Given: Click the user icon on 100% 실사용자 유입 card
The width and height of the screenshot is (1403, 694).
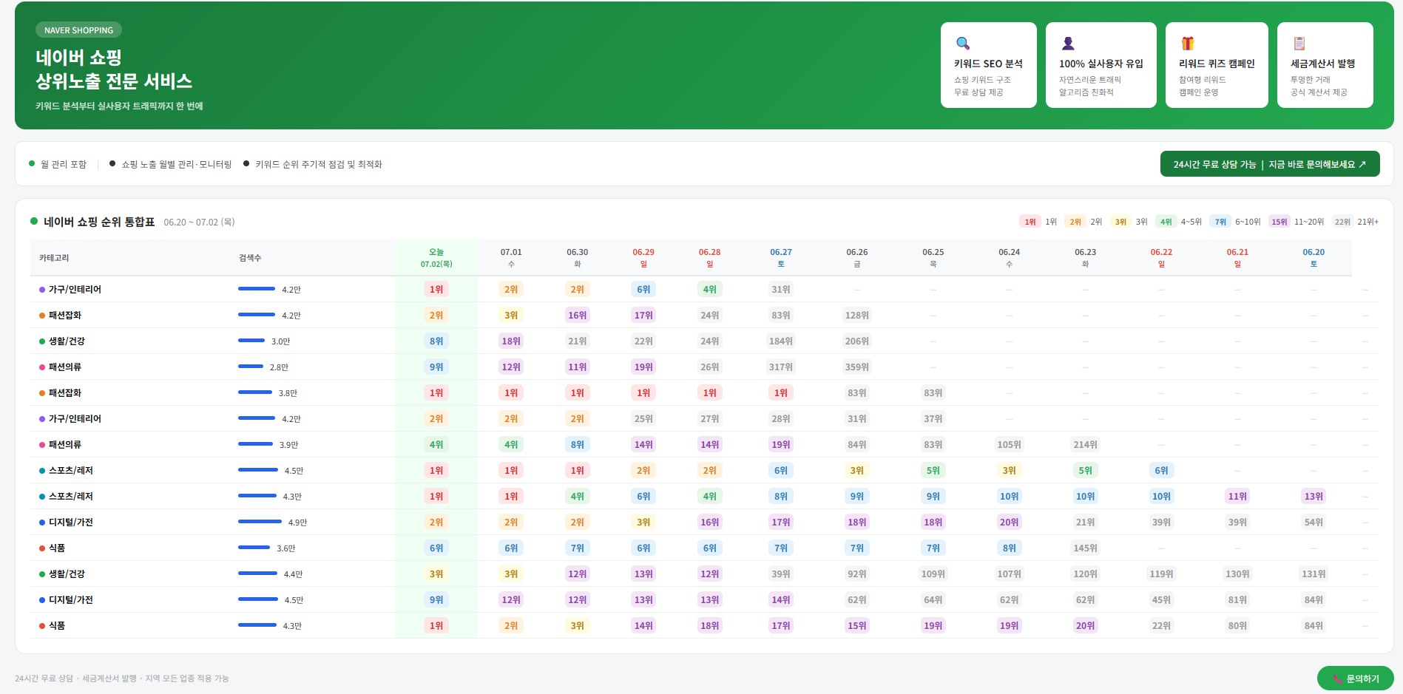Looking at the screenshot, I should (x=1067, y=43).
